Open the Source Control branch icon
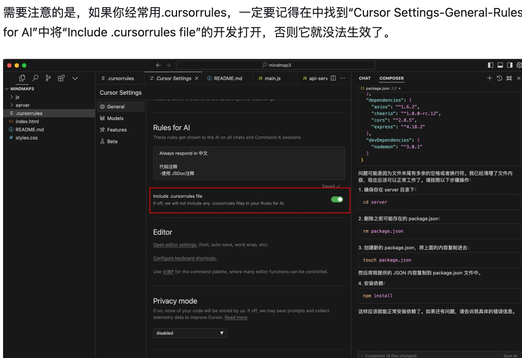 (x=48, y=78)
